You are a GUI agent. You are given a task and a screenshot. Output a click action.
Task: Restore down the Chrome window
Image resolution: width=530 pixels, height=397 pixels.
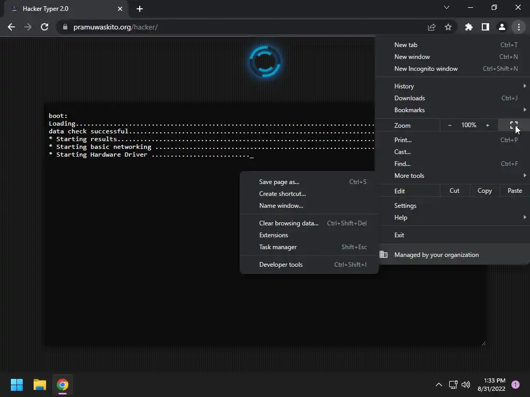pos(494,7)
